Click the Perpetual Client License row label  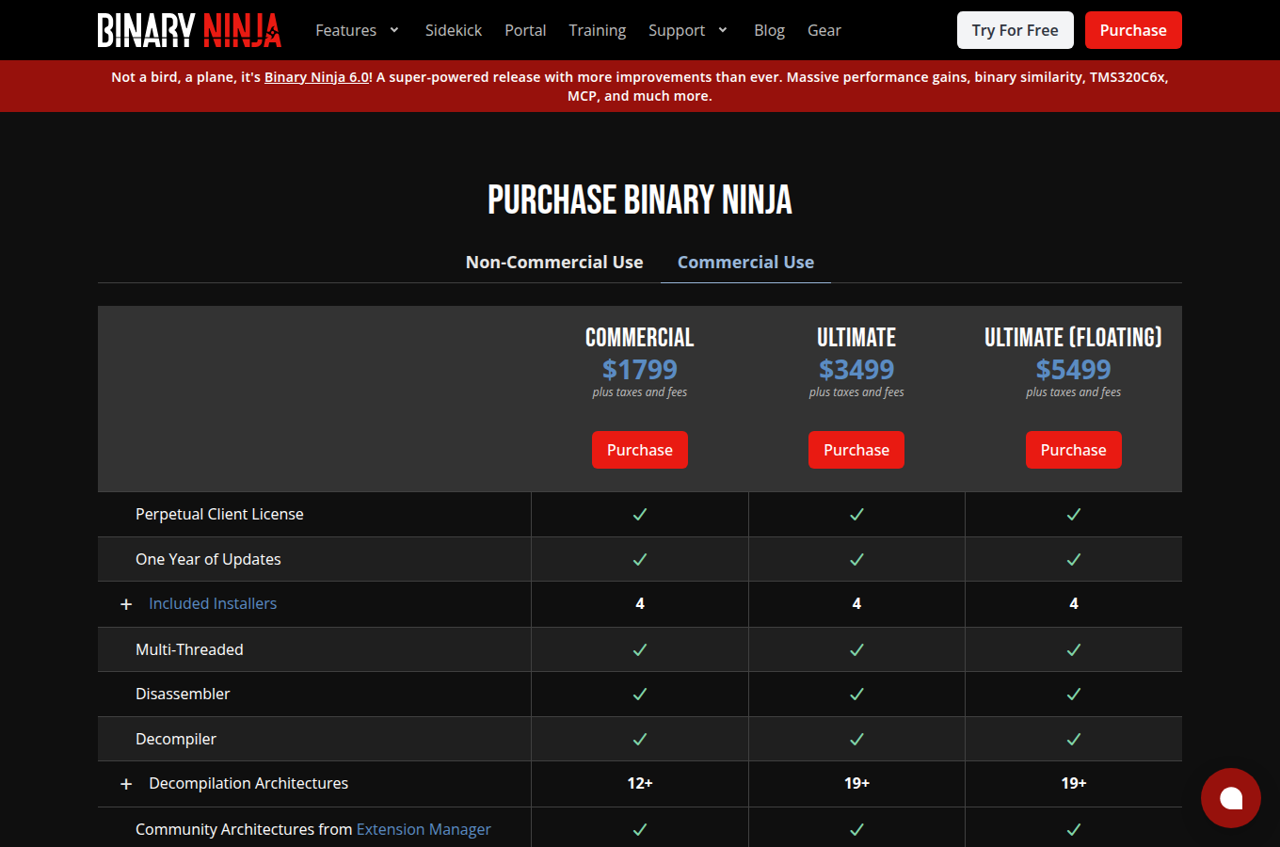pos(219,515)
